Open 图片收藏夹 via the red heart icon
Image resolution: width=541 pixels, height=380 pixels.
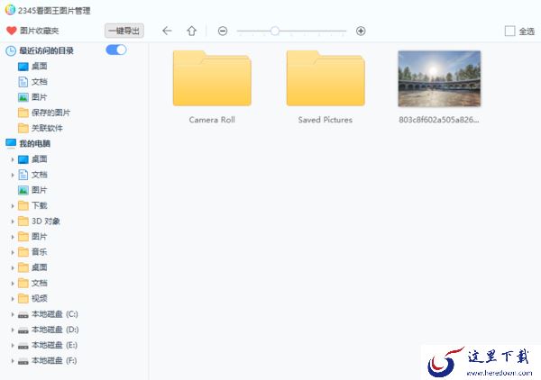12,31
